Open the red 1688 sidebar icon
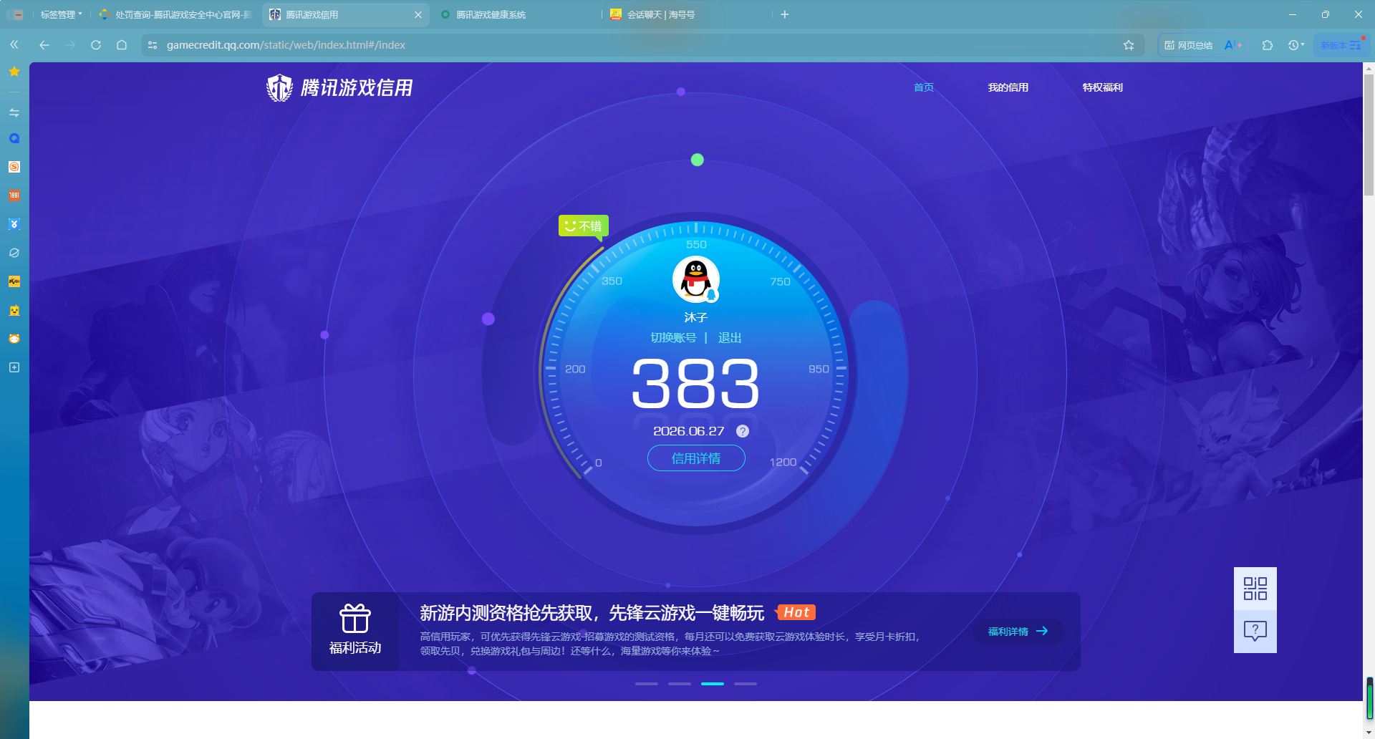Viewport: 1375px width, 739px height. (x=14, y=195)
